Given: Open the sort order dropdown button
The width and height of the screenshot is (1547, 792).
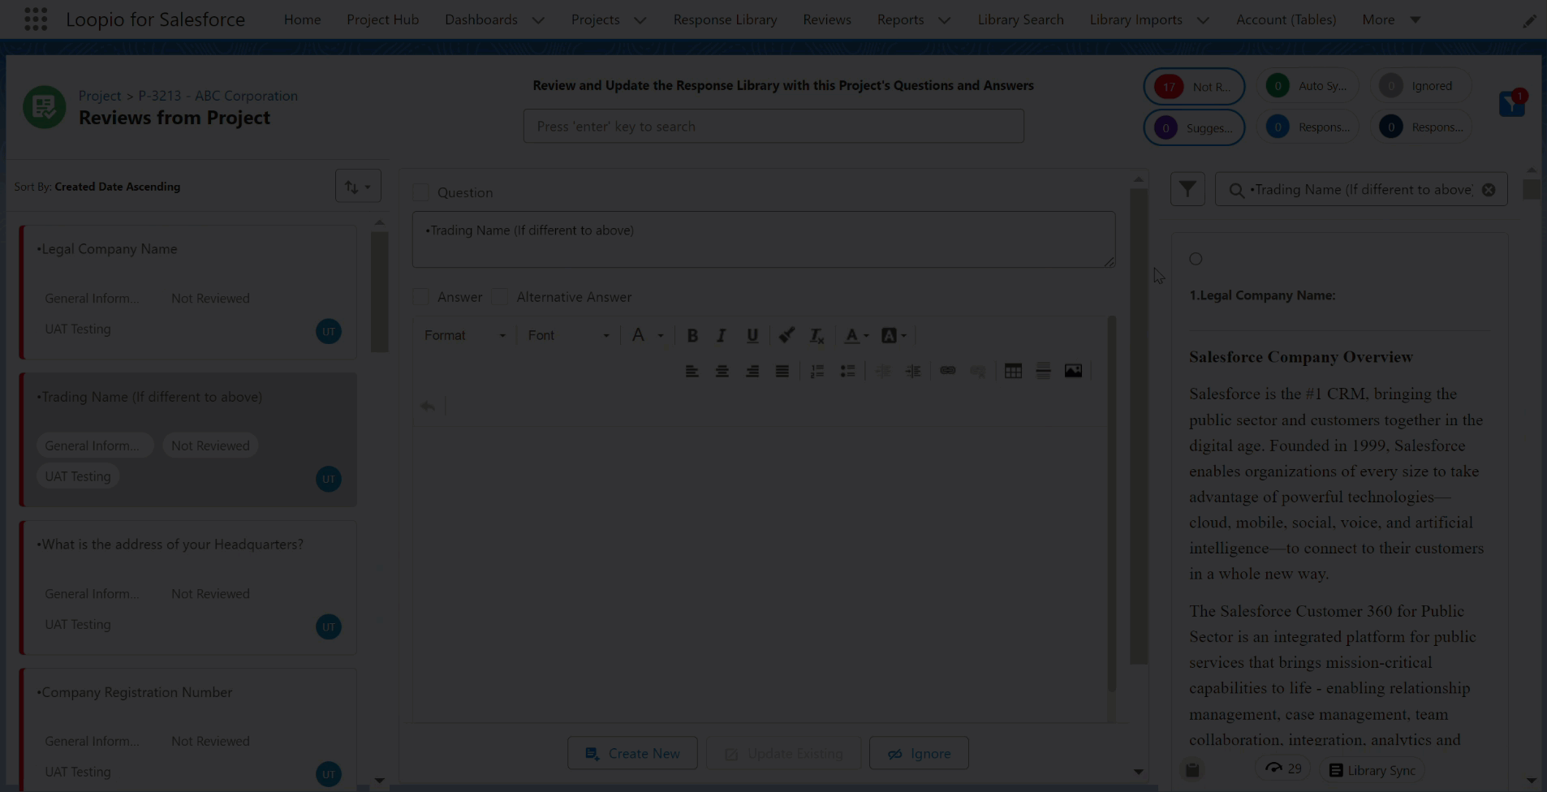Looking at the screenshot, I should [x=358, y=186].
